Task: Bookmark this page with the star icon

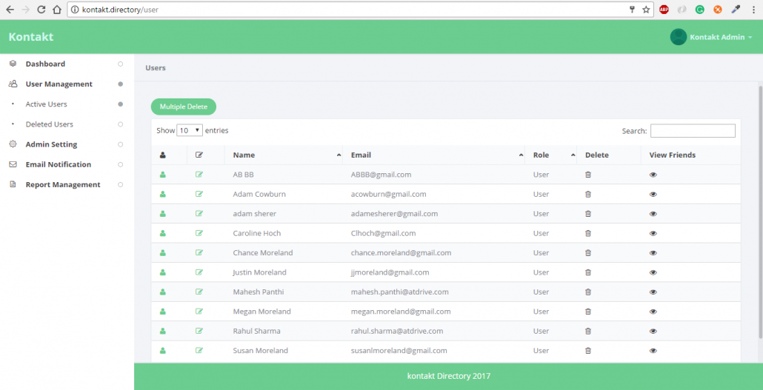Action: (646, 9)
